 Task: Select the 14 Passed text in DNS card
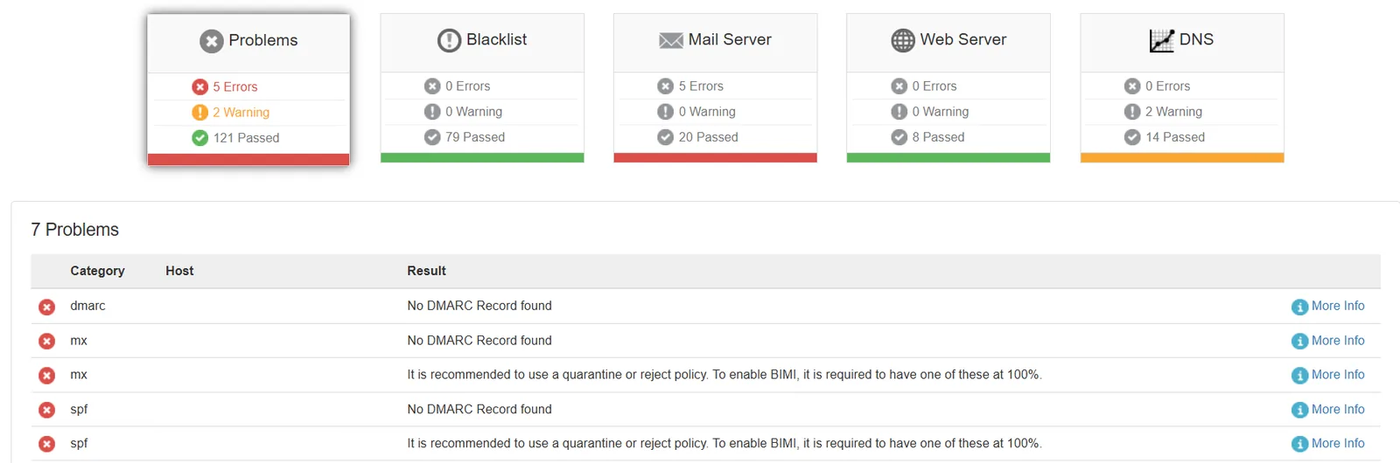tap(1175, 137)
